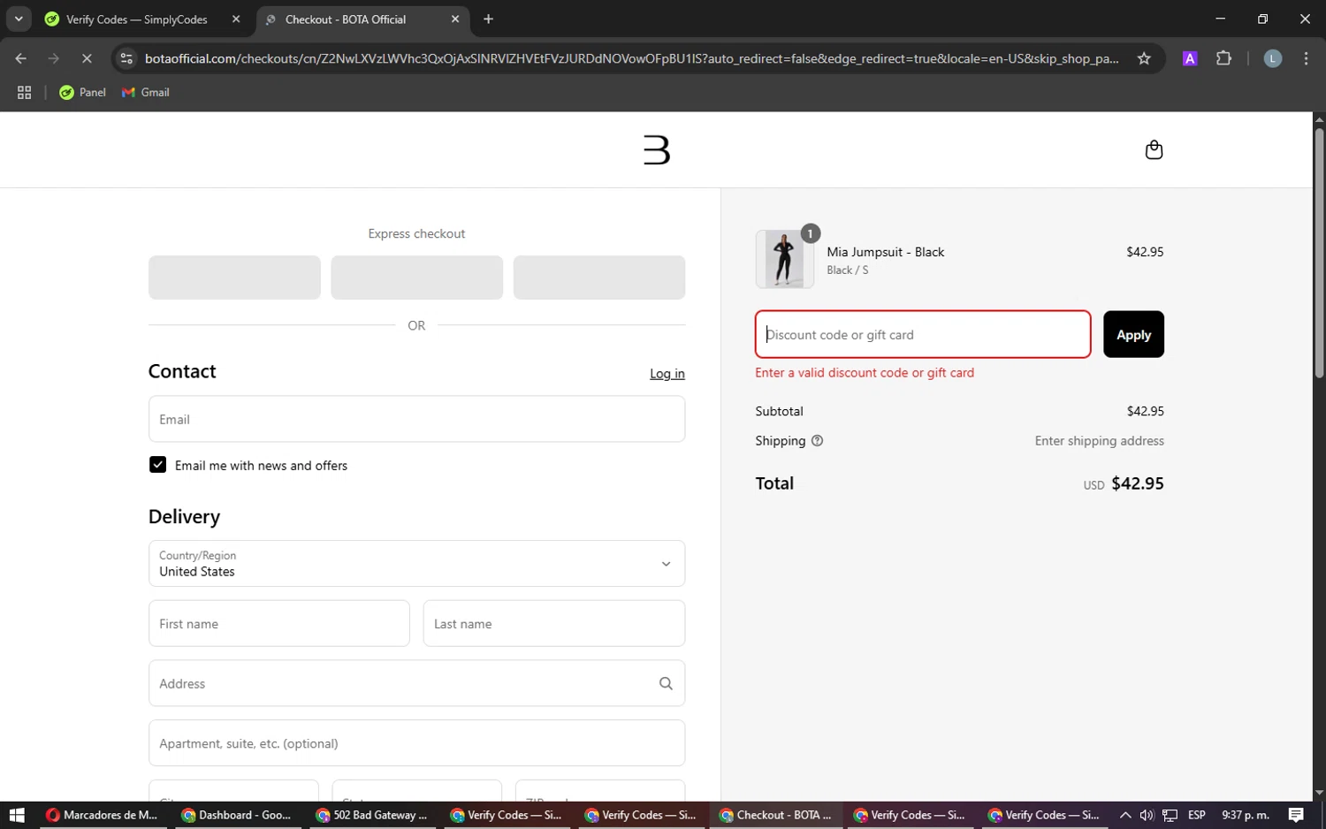This screenshot has width=1326, height=829.
Task: Switch to 502 Bad Gateway taskbar window
Action: coord(371,815)
